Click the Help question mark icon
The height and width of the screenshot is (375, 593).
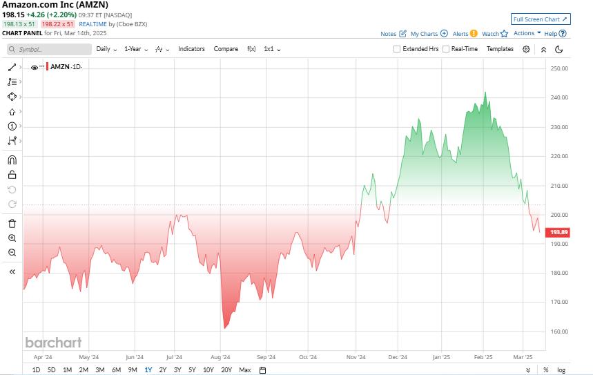[563, 34]
